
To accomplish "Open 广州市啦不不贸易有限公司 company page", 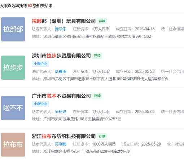I will 61,96.
